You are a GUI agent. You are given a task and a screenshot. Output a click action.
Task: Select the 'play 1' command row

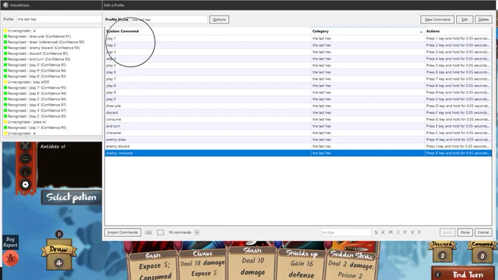point(298,38)
